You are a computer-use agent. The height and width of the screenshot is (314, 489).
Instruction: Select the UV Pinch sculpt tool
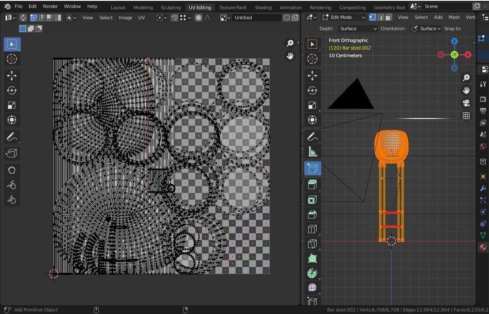12,200
